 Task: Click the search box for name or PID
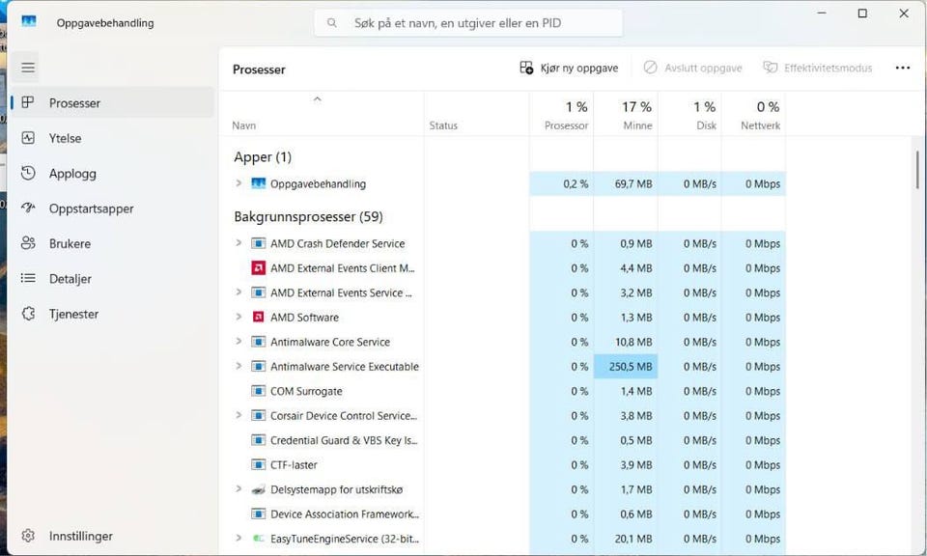click(x=468, y=23)
